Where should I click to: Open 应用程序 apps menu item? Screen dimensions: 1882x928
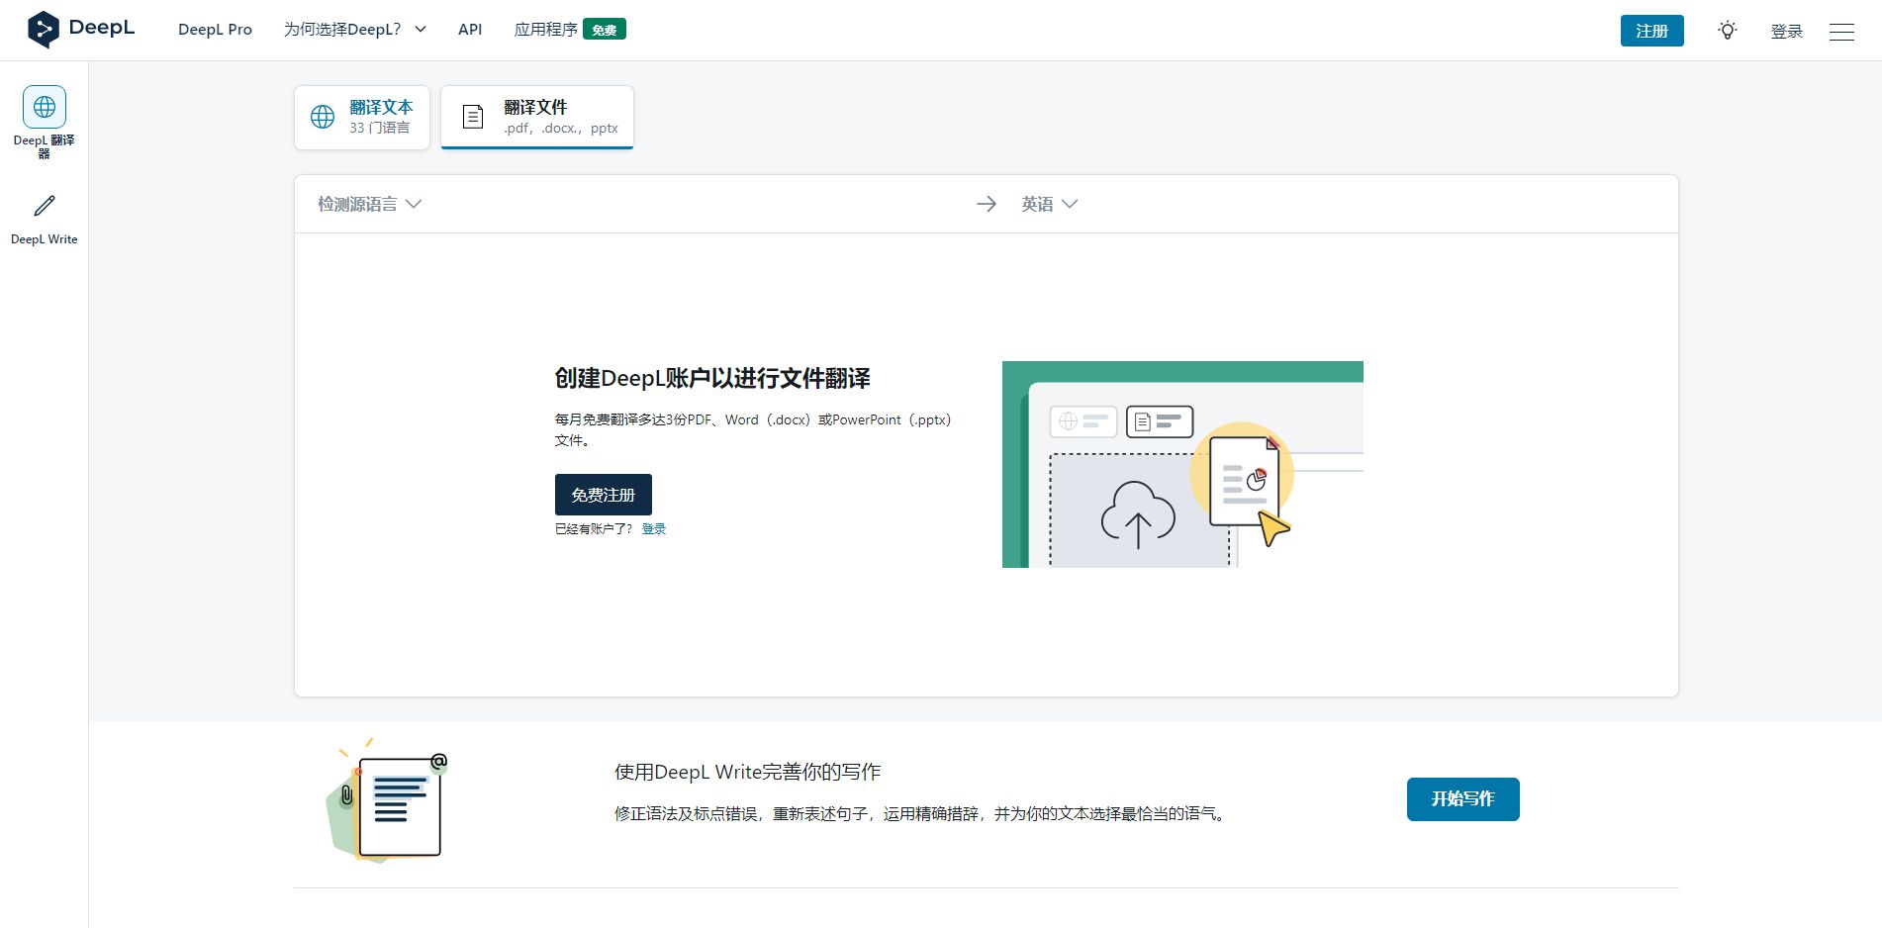[x=546, y=30]
